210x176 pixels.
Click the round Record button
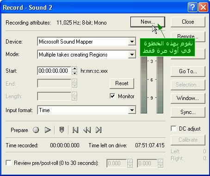pyautogui.click(x=36, y=130)
